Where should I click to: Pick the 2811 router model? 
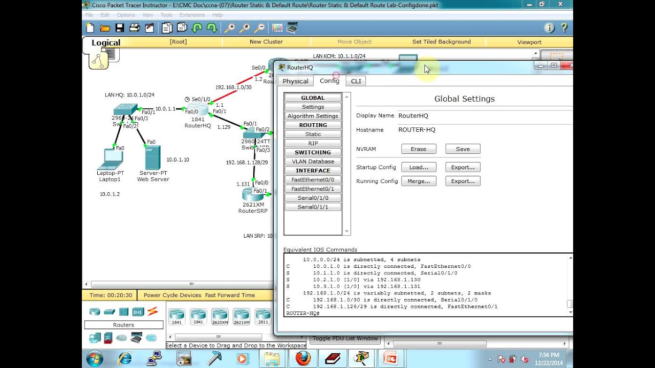pyautogui.click(x=263, y=317)
